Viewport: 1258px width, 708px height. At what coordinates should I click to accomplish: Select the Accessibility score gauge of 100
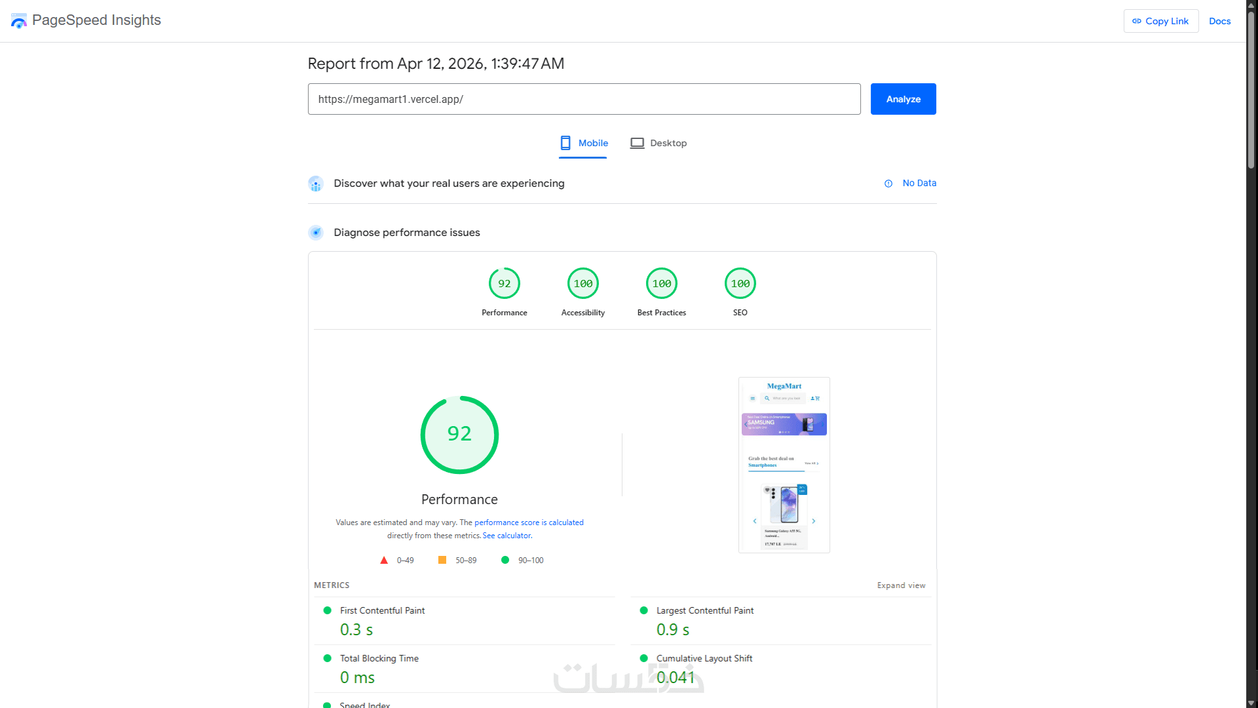[x=583, y=284]
